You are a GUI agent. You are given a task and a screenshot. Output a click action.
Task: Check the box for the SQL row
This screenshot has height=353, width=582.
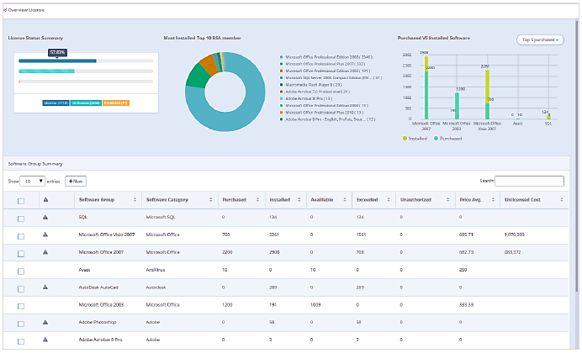coord(21,219)
